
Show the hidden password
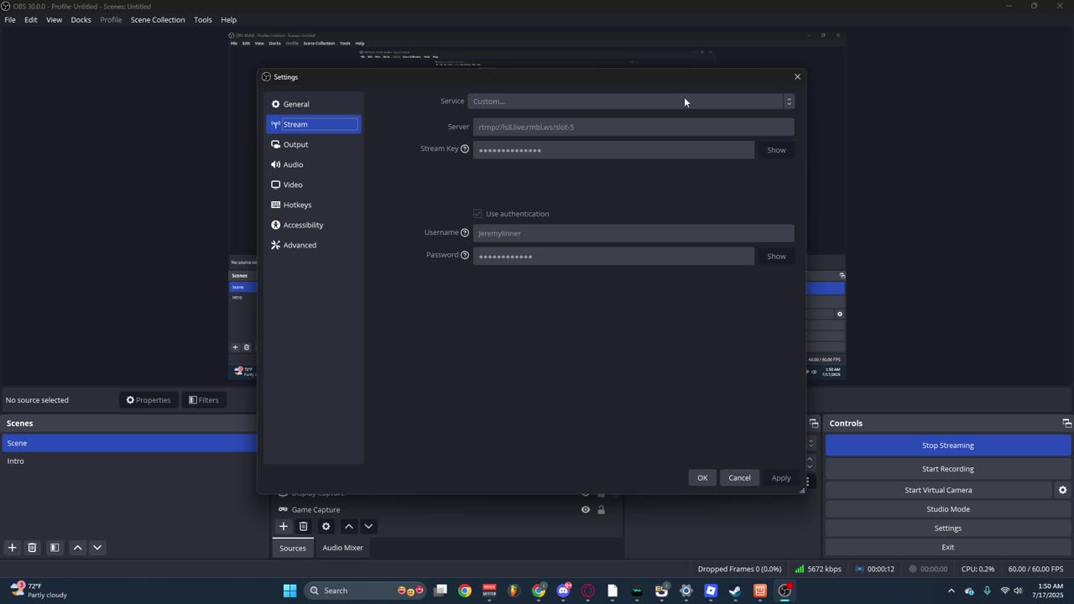776,256
